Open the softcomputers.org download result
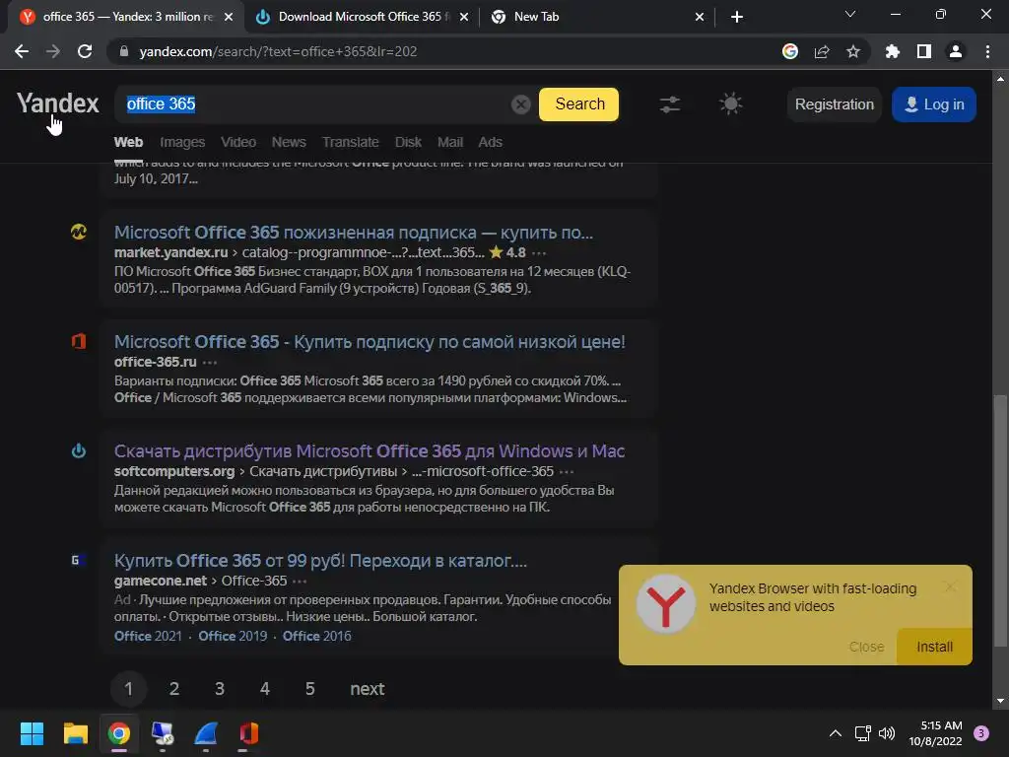This screenshot has width=1009, height=757. click(370, 451)
